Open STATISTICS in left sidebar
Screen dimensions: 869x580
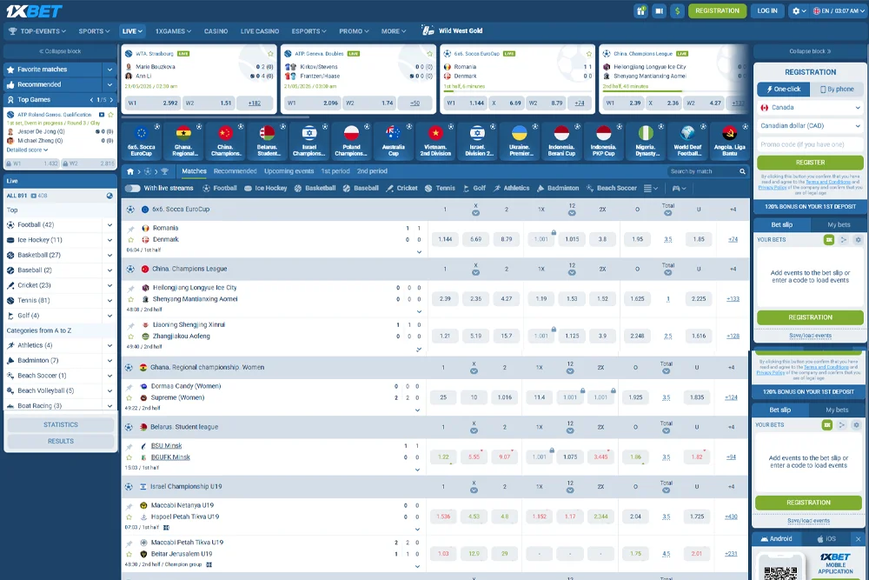(x=61, y=424)
